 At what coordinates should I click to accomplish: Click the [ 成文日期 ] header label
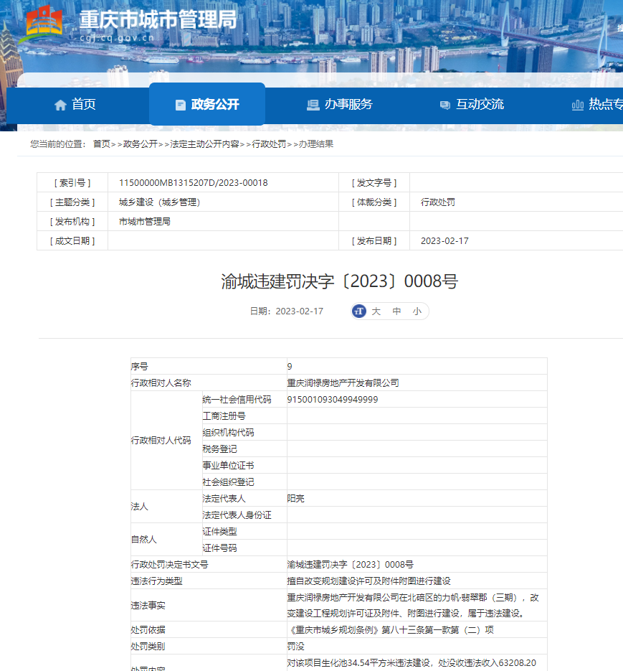[x=72, y=241]
